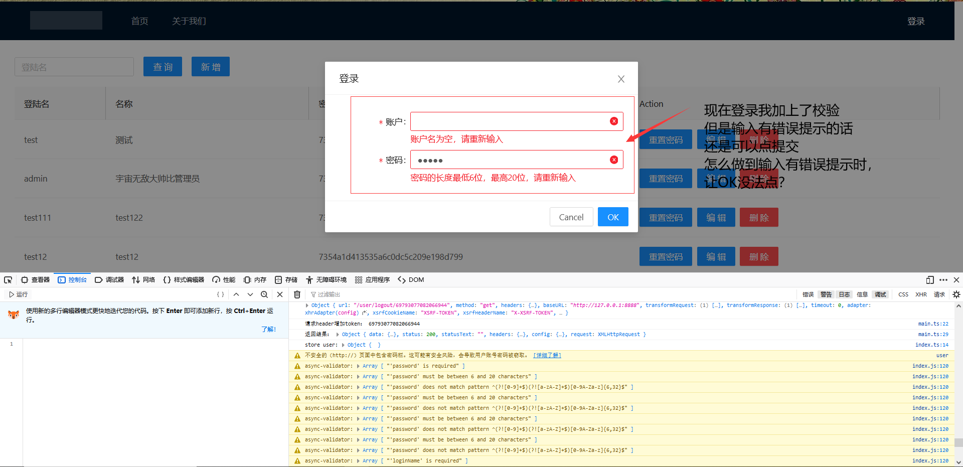
Task: Expand the "'password' is required" Array
Action: 358,366
